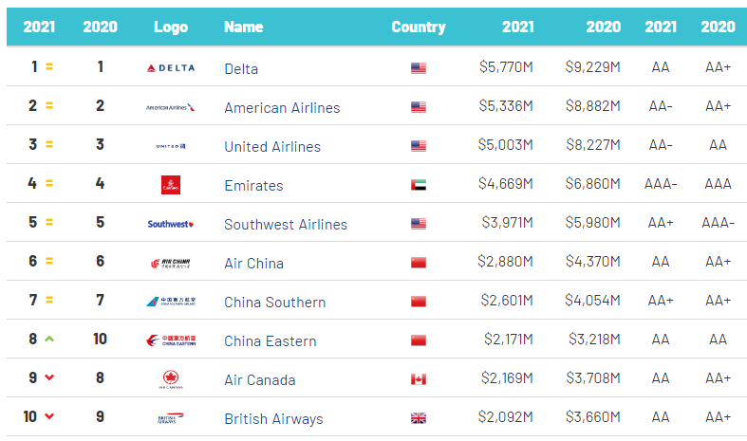Viewport: 747px width, 441px height.
Task: Sort by the Country column header
Action: (419, 27)
